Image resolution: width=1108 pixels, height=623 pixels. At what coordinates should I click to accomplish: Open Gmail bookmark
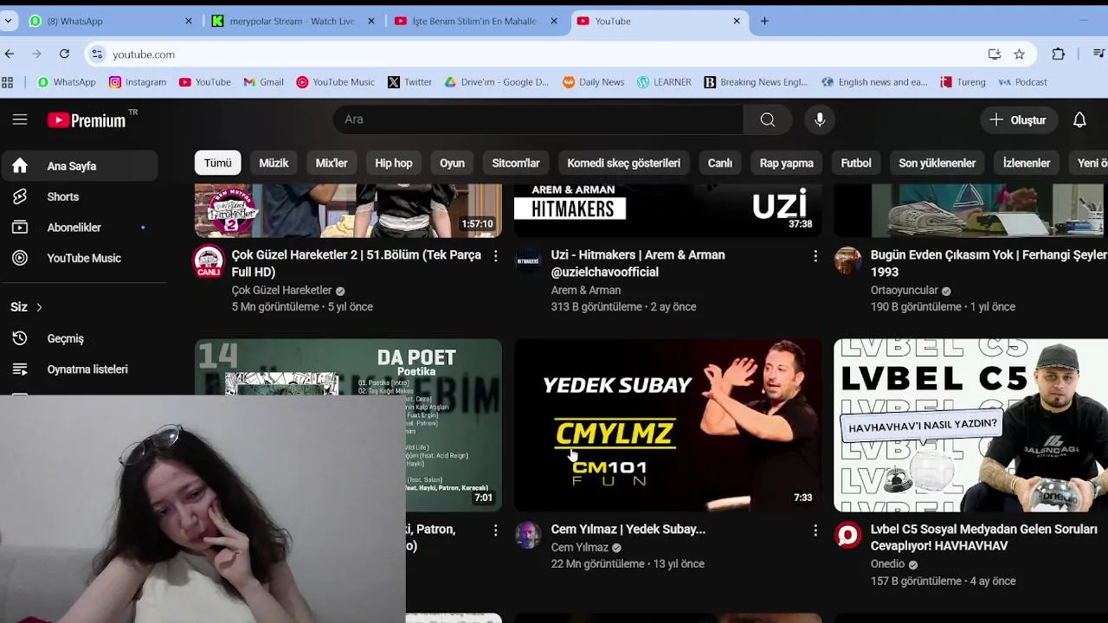[264, 82]
